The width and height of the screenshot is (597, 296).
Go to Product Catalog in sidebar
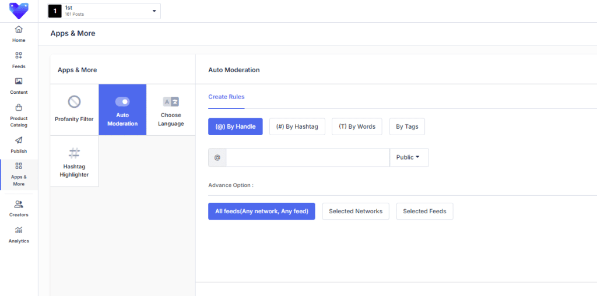pyautogui.click(x=19, y=108)
